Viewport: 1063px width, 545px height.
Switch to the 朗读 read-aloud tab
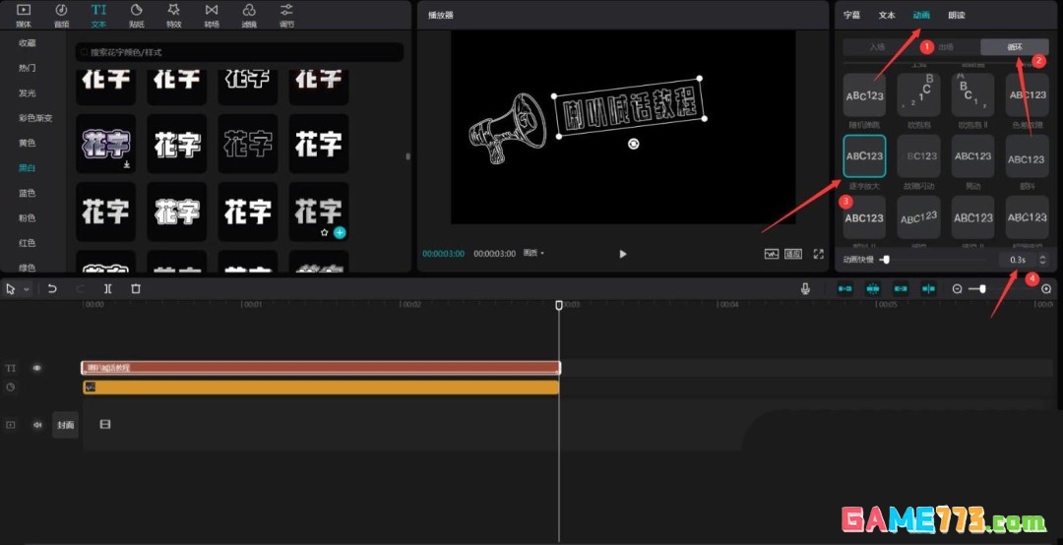(957, 15)
